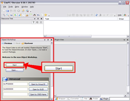The height and width of the screenshot is (101, 130).
Task: Open the top toolbar overflow arrow
Action: pyautogui.click(x=31, y=11)
